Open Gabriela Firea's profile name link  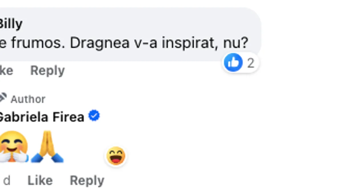pos(41,117)
